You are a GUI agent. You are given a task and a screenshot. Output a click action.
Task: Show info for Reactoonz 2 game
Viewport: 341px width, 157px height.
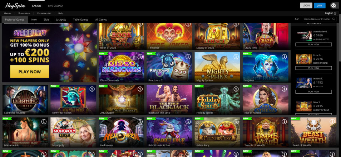tap(188, 57)
